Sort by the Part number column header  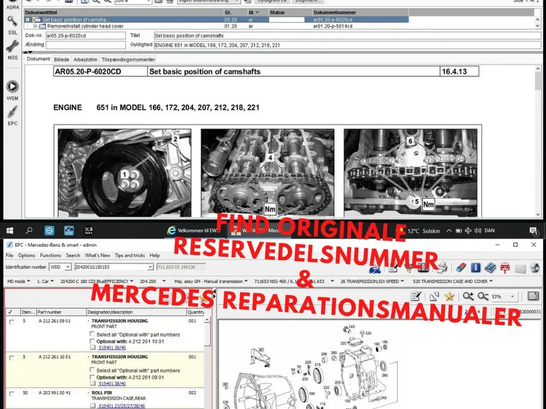pyautogui.click(x=61, y=312)
